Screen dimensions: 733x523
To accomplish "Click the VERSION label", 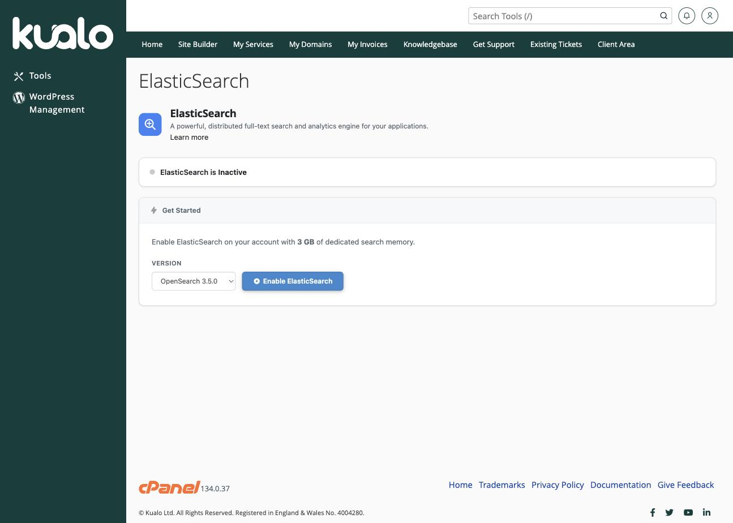I will coord(166,263).
